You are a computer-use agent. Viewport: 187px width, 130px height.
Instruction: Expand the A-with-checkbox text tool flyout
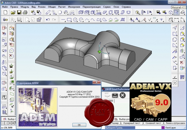pos(140,21)
